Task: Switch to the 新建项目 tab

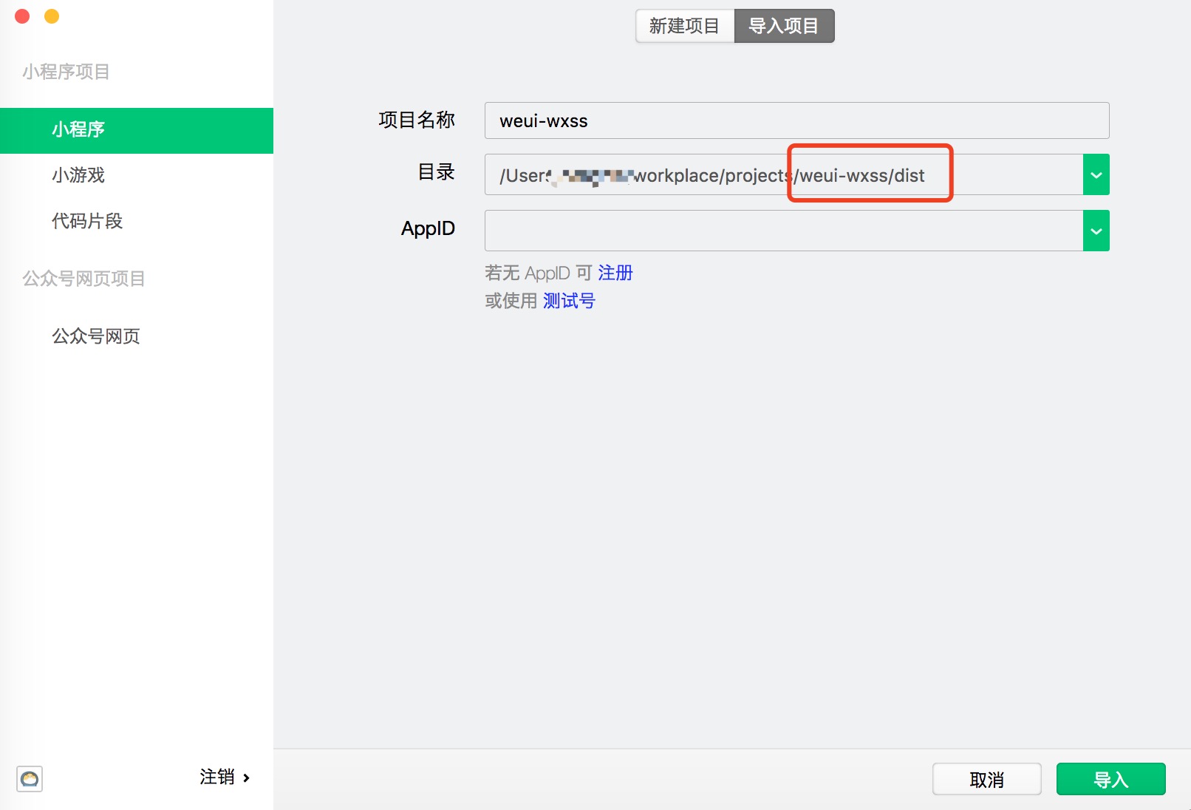Action: tap(685, 26)
